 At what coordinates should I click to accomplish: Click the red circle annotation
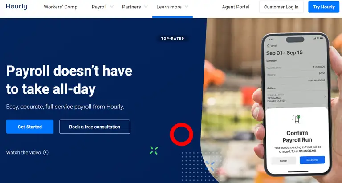point(182,135)
